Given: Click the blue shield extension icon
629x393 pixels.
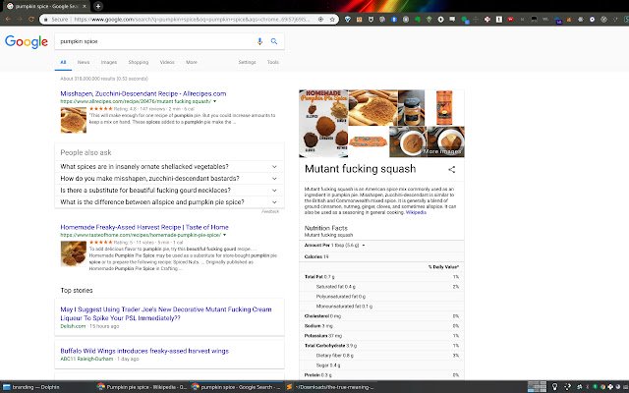Looking at the screenshot, I should (x=347, y=20).
